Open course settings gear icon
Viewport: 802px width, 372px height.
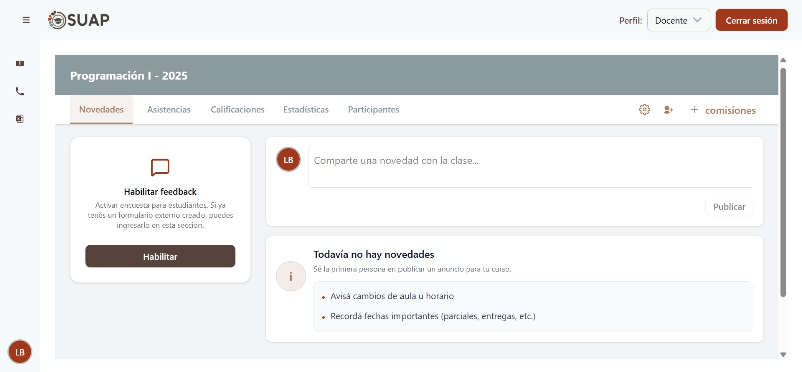click(x=644, y=110)
